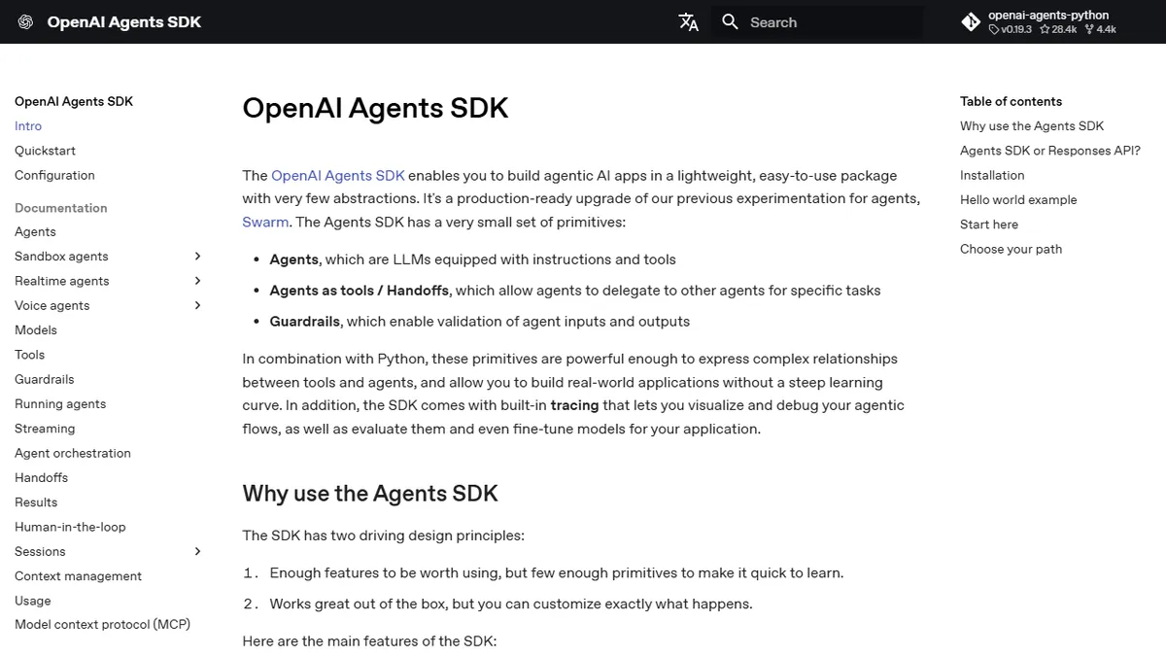Jump to Hello world example
1166x656 pixels.
pyautogui.click(x=1018, y=200)
